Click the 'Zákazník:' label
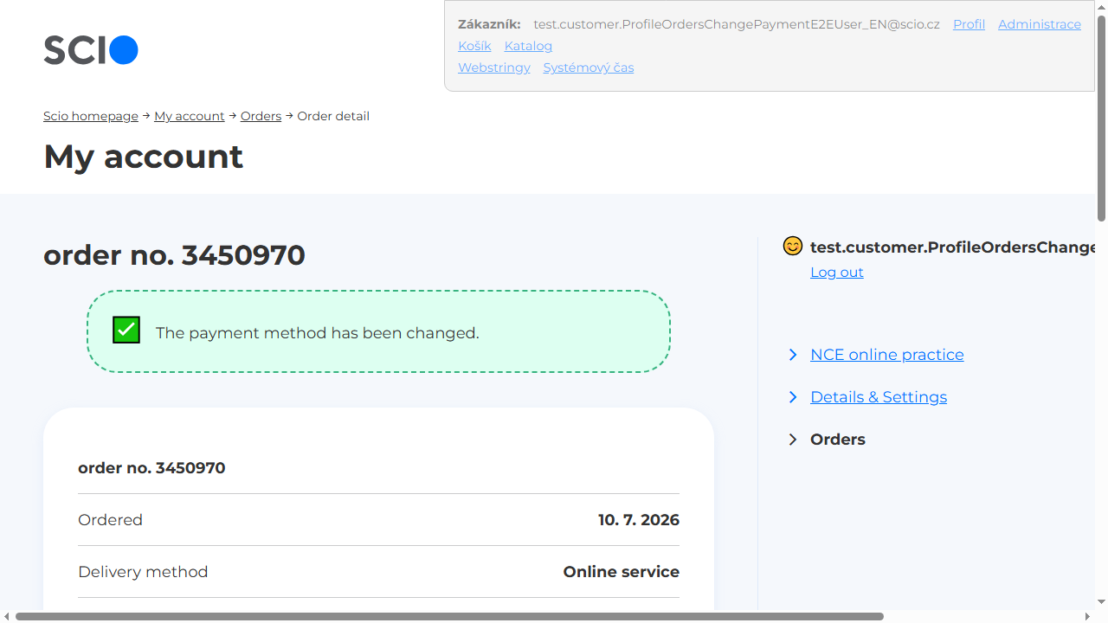 [x=489, y=24]
